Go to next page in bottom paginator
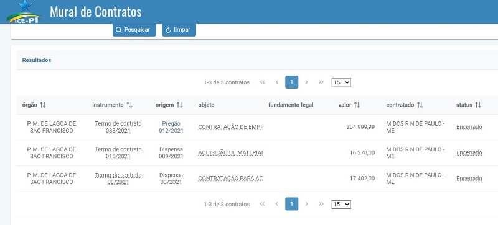 306,204
